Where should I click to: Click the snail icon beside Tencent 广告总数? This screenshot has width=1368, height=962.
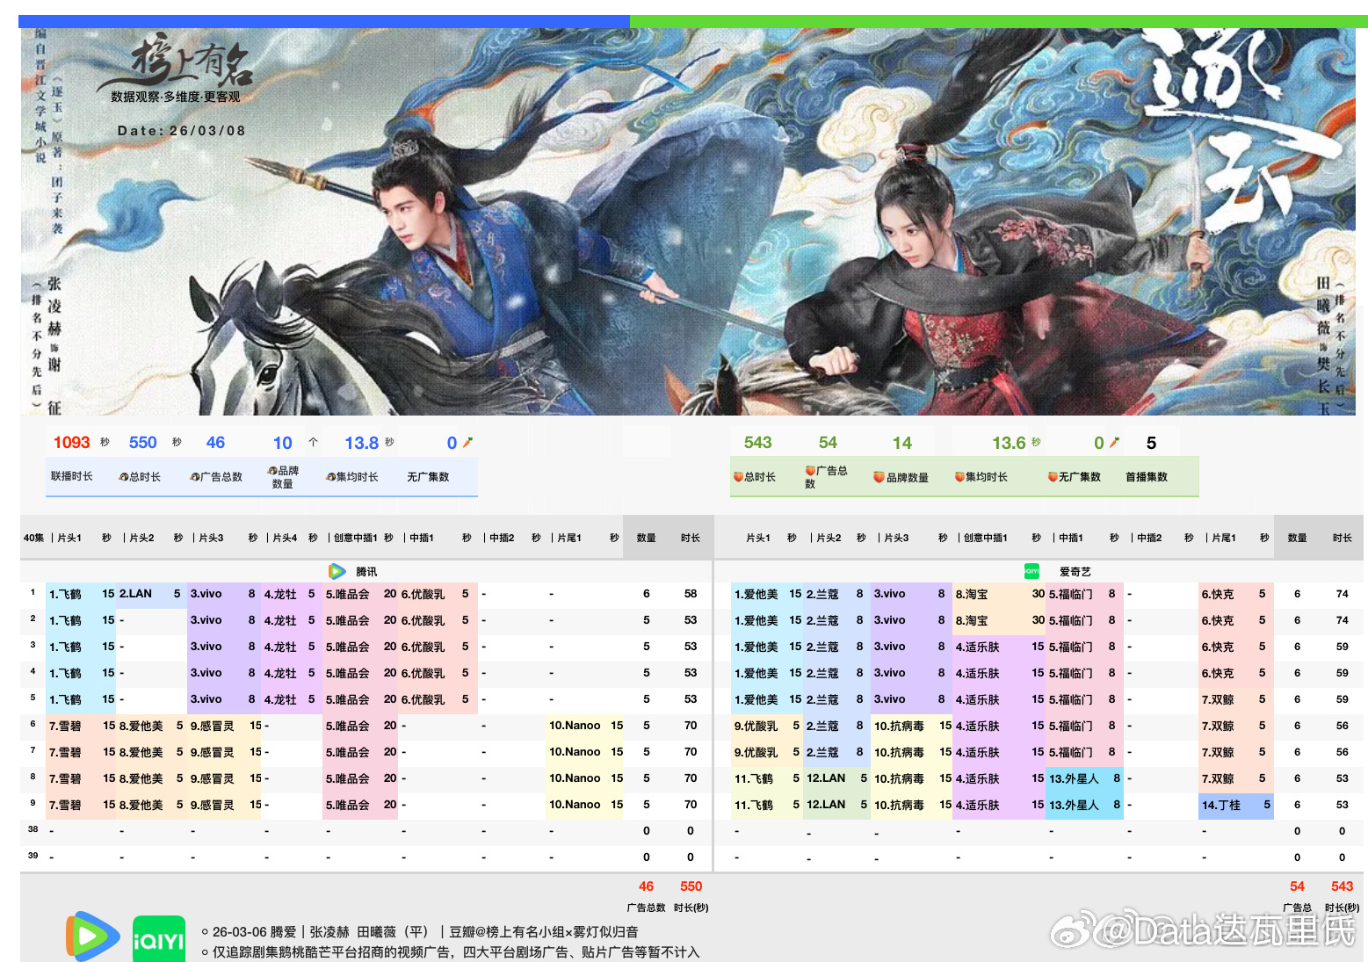coord(195,477)
